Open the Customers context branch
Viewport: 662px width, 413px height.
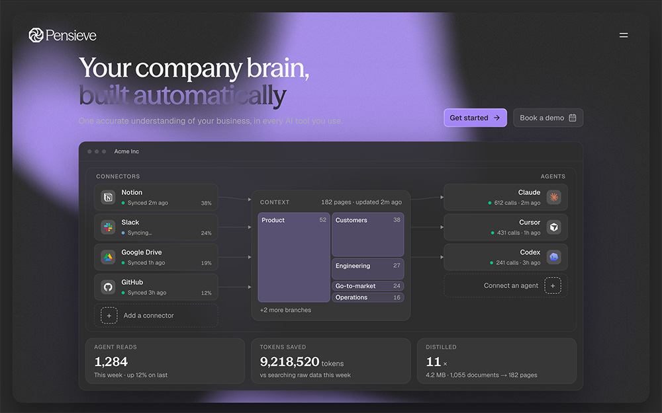pos(367,235)
